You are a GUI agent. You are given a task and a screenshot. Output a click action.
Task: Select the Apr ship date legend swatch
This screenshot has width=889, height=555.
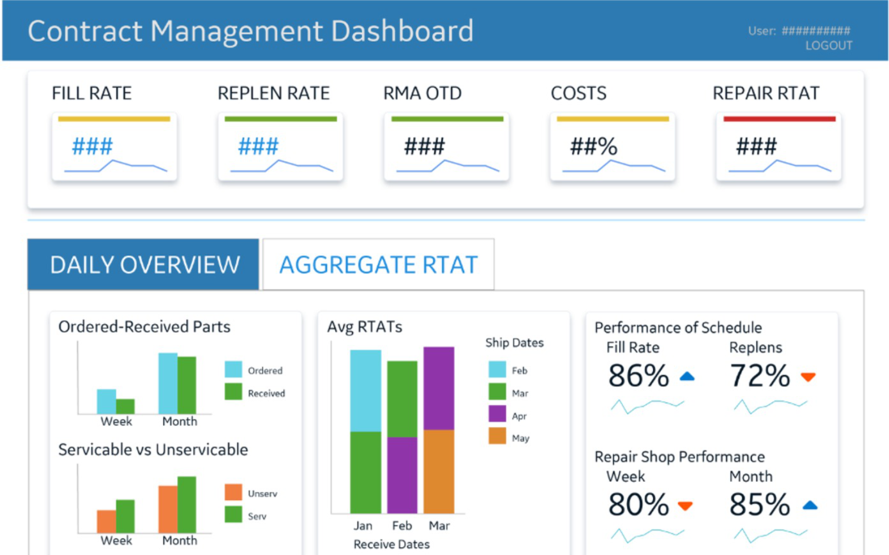coord(497,414)
